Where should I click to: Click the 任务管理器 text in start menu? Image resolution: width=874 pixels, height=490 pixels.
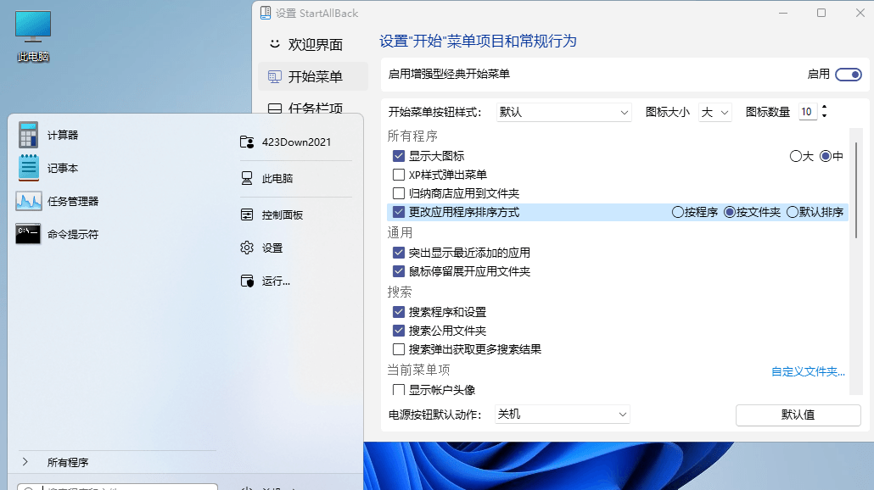click(73, 202)
